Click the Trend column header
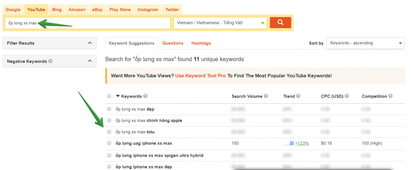The height and width of the screenshot is (170, 411). pyautogui.click(x=289, y=96)
